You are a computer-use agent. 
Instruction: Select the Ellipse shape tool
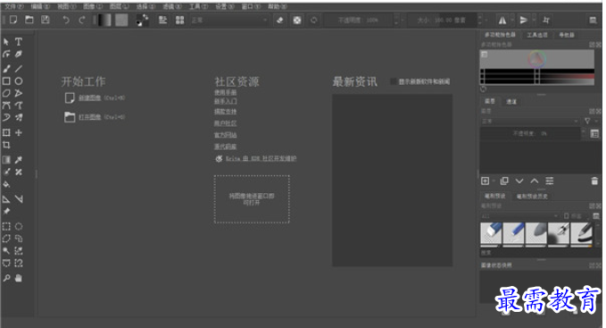(18, 81)
